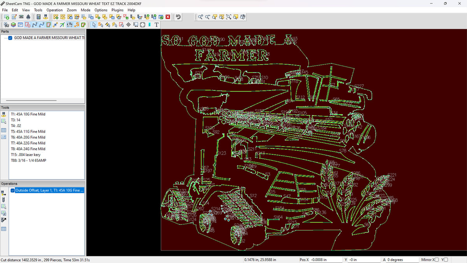Viewport: 467px width, 263px height.
Task: Click the black arrow move icon in Operations panel
Action: [x=4, y=220]
